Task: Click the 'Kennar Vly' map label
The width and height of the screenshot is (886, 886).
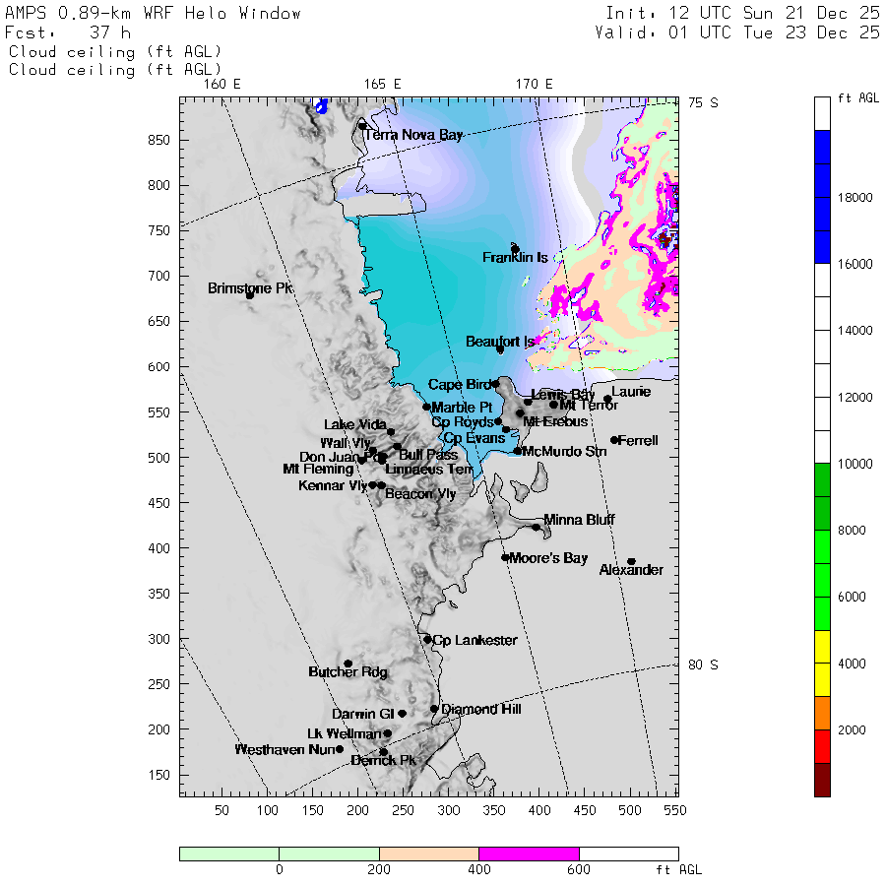Action: (334, 485)
